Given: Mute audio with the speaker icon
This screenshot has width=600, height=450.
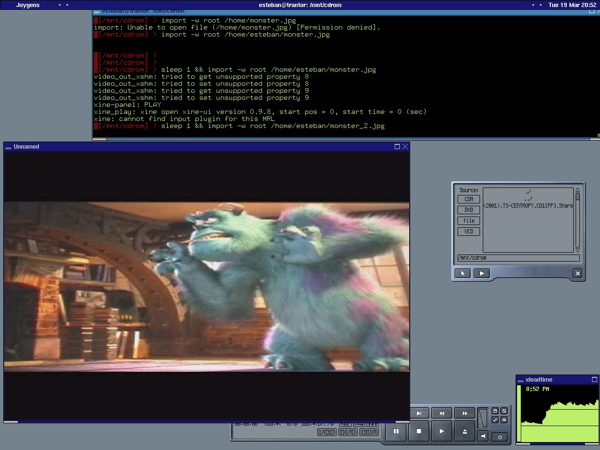Looking at the screenshot, I should tap(483, 436).
